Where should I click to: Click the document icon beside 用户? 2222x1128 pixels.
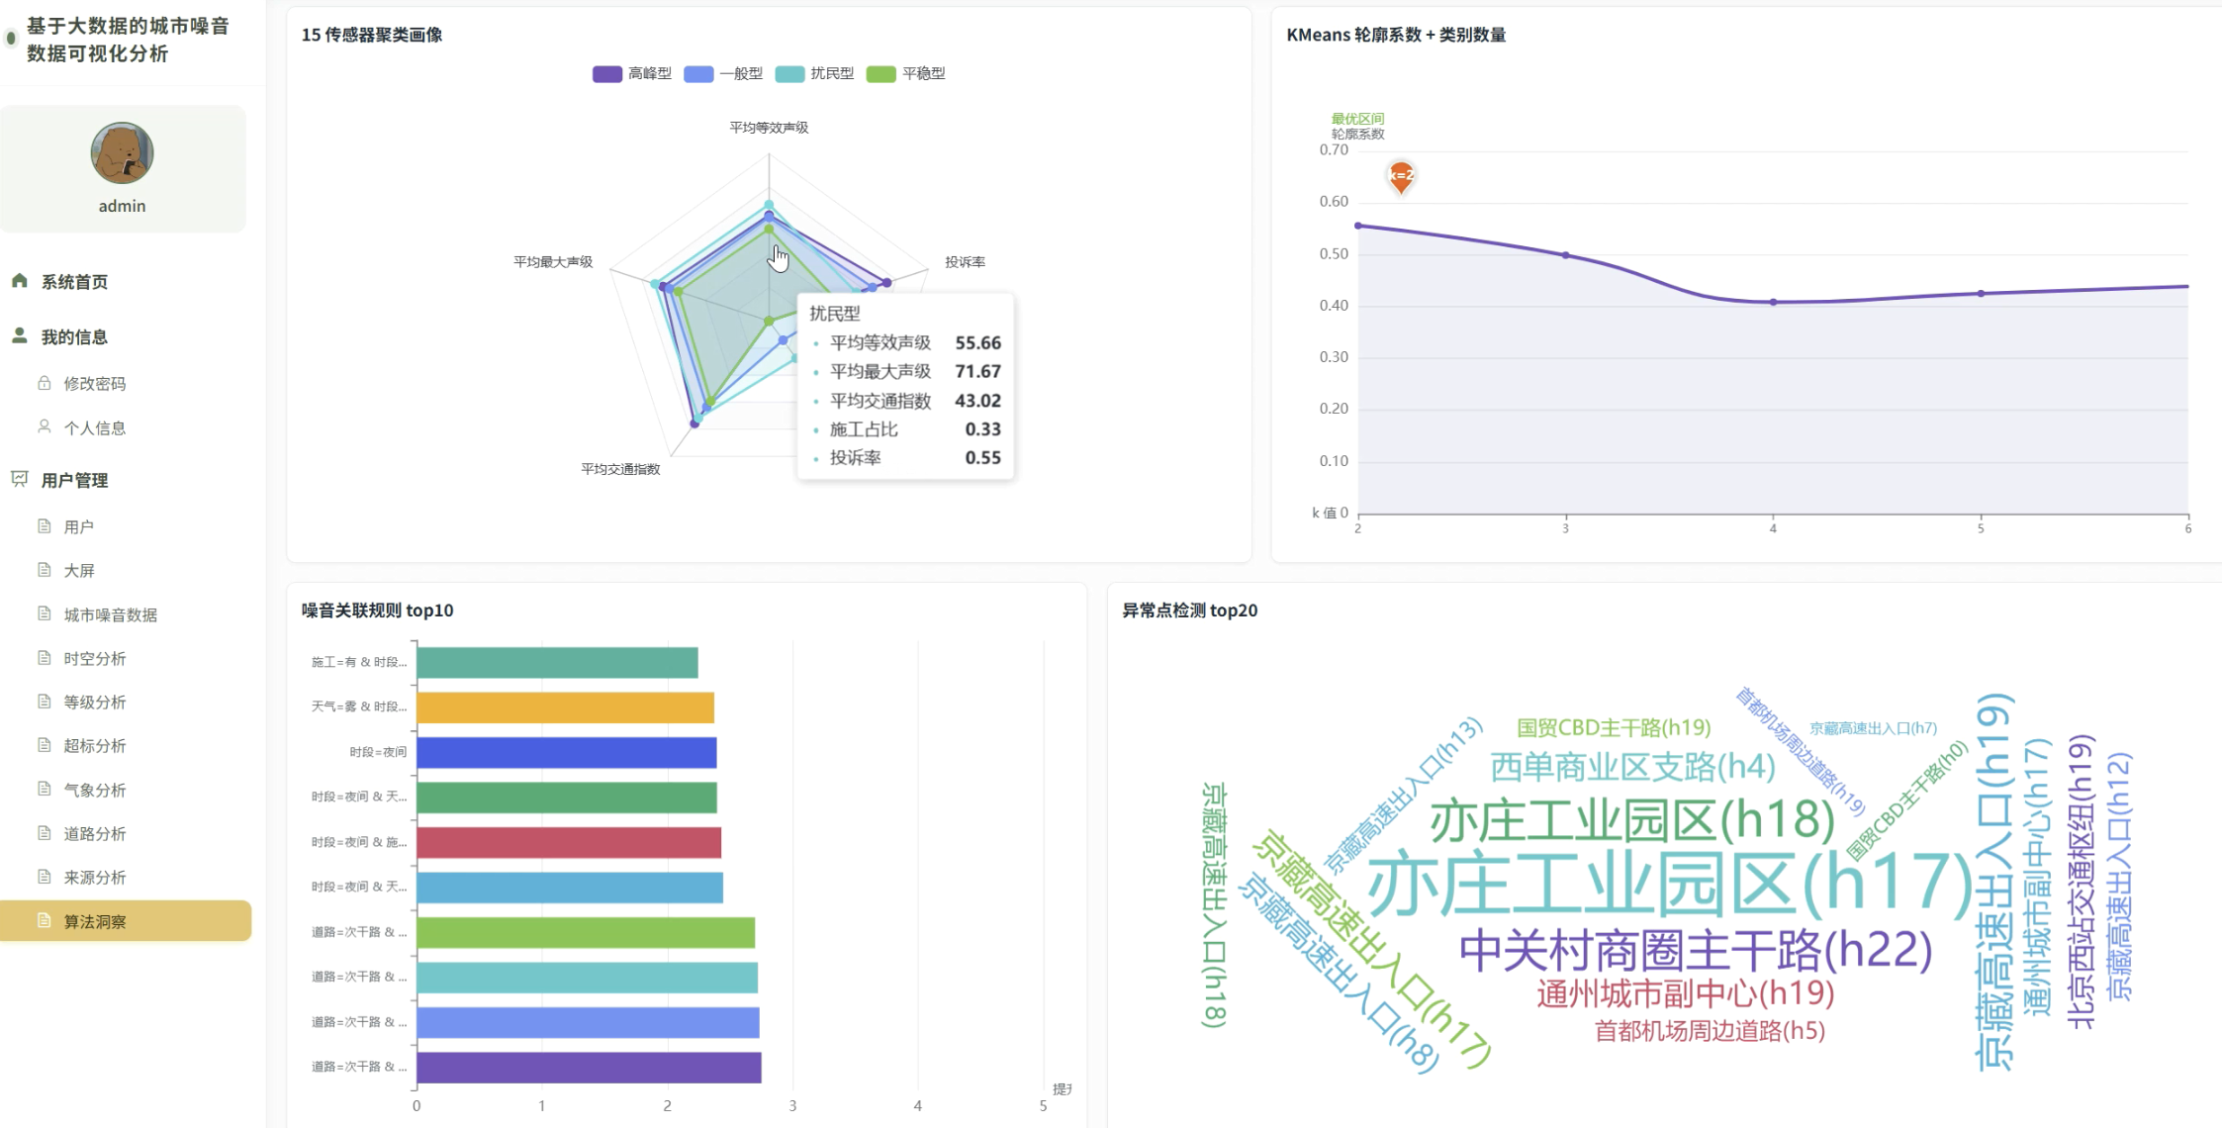click(x=45, y=526)
